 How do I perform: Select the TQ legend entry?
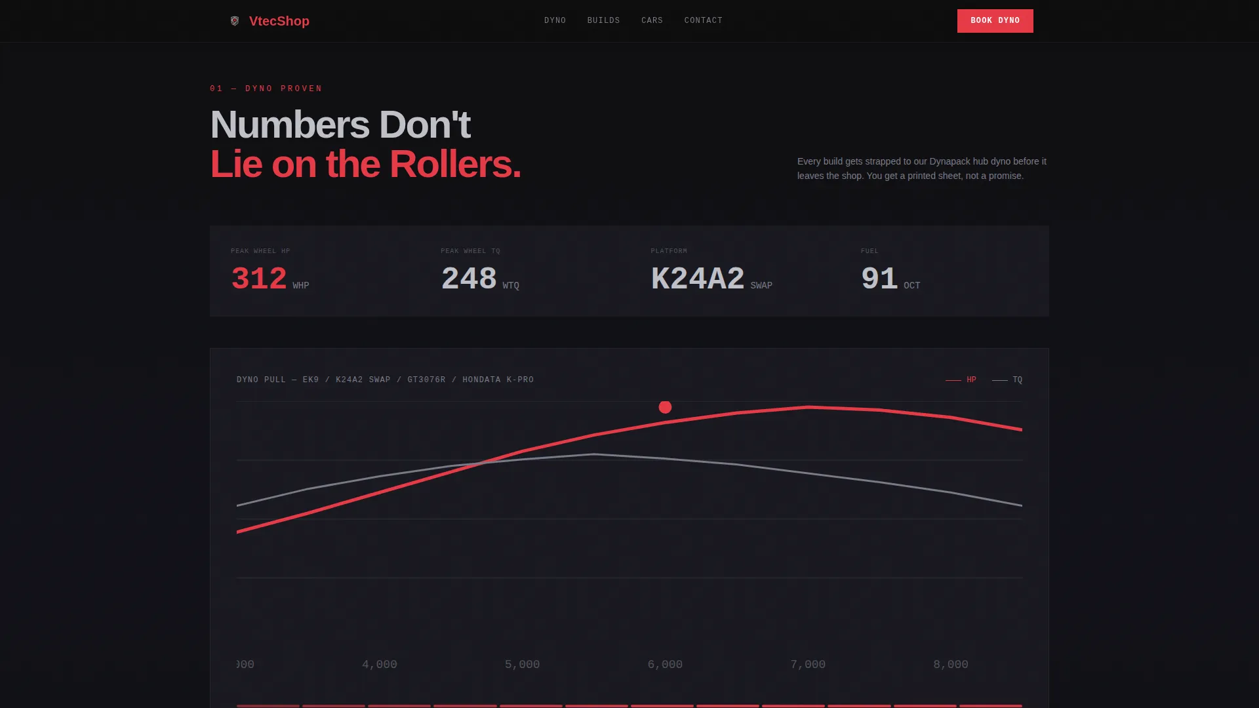(x=1007, y=380)
